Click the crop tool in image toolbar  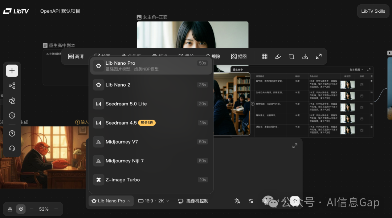point(291,57)
